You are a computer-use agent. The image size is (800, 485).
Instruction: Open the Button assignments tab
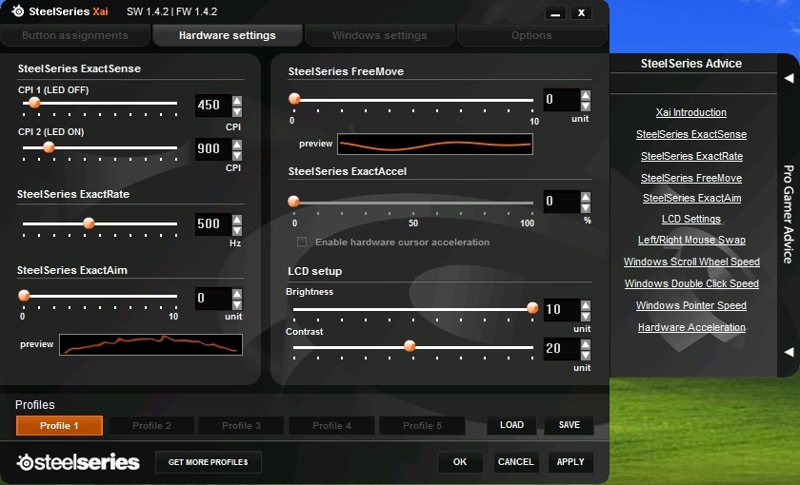coord(75,36)
